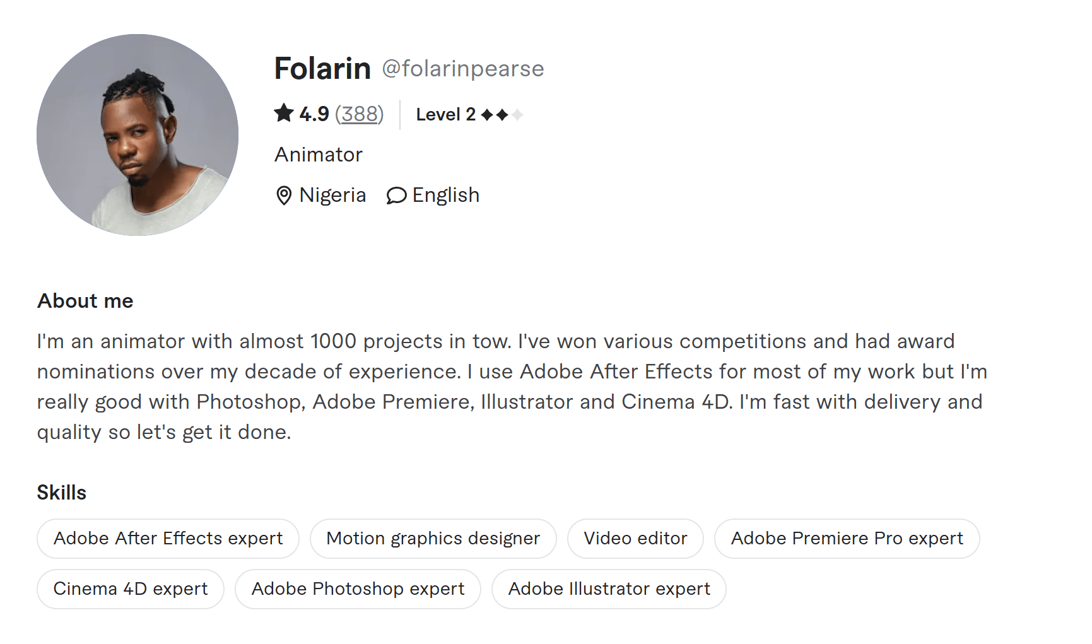Viewport: 1092px width, 644px height.
Task: Click the location pin icon beside Nigeria
Action: (285, 196)
